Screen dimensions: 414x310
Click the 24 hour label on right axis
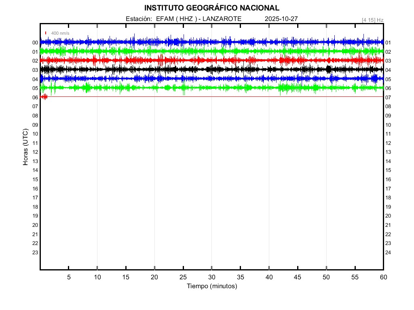[388, 253]
